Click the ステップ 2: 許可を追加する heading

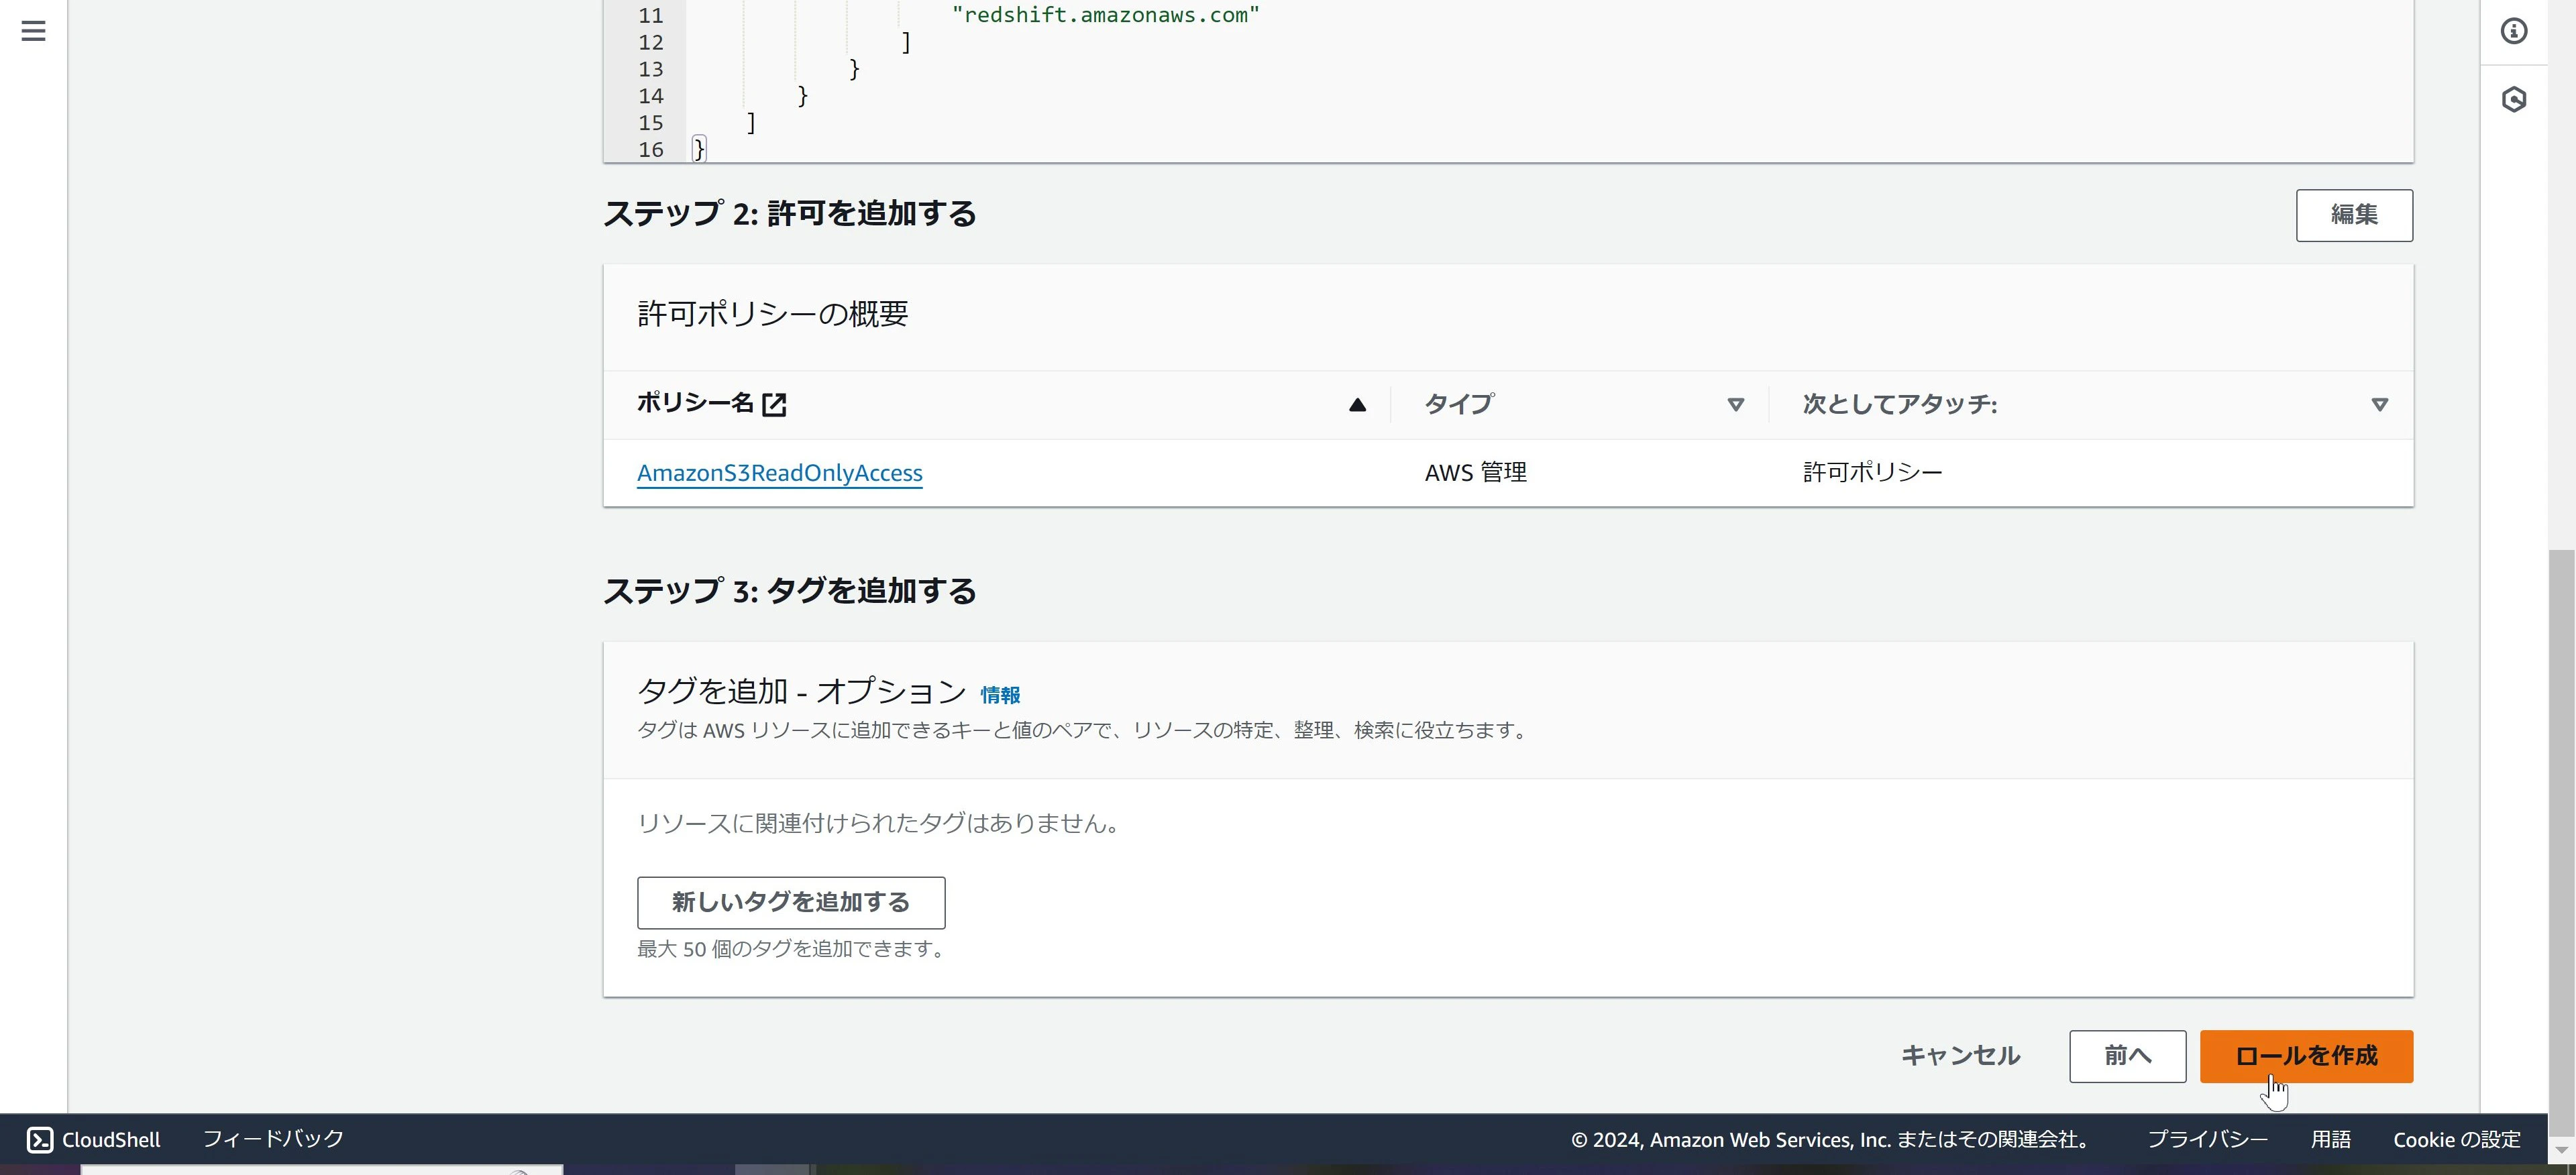pos(790,214)
